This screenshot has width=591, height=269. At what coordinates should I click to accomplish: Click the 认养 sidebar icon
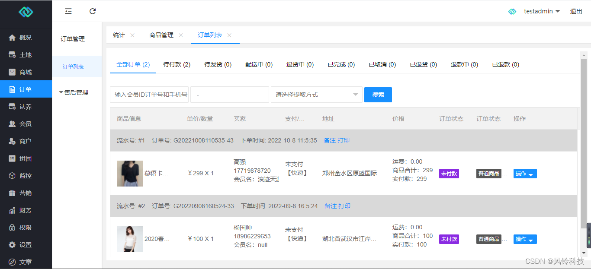tap(12, 107)
